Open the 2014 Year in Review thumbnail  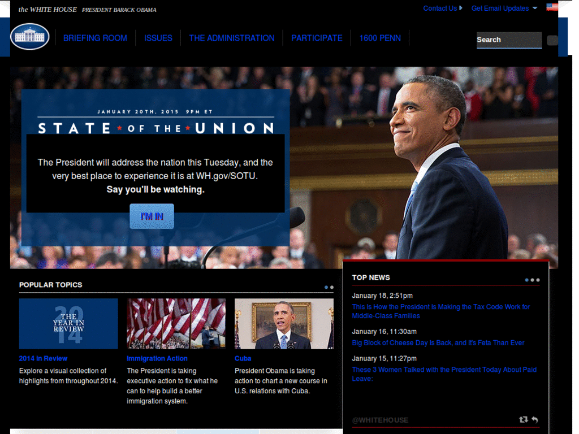(x=68, y=324)
